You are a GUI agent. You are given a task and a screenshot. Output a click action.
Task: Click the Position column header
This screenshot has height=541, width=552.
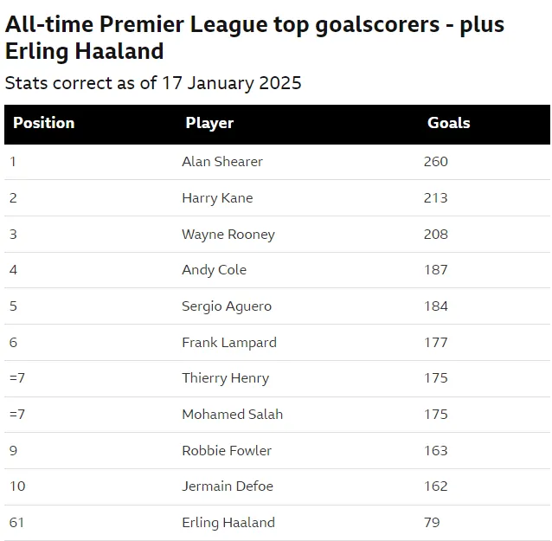43,123
